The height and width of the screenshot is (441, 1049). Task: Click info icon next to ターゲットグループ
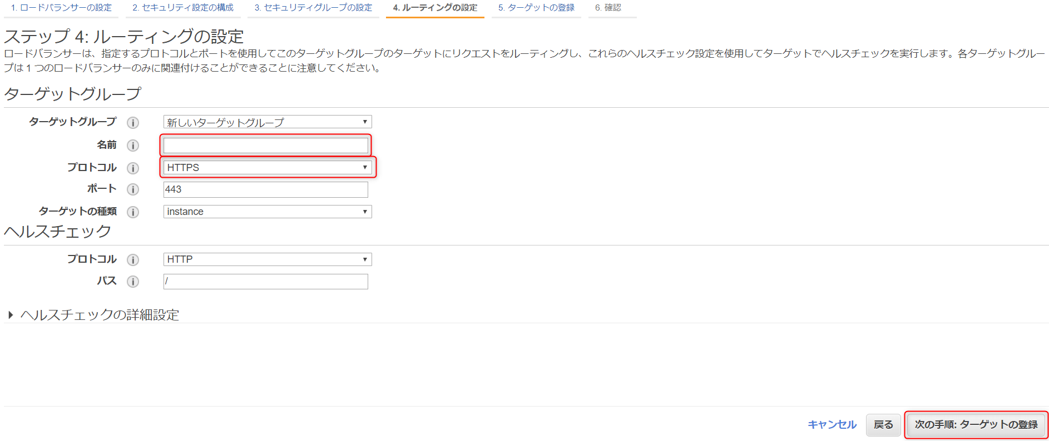[133, 123]
